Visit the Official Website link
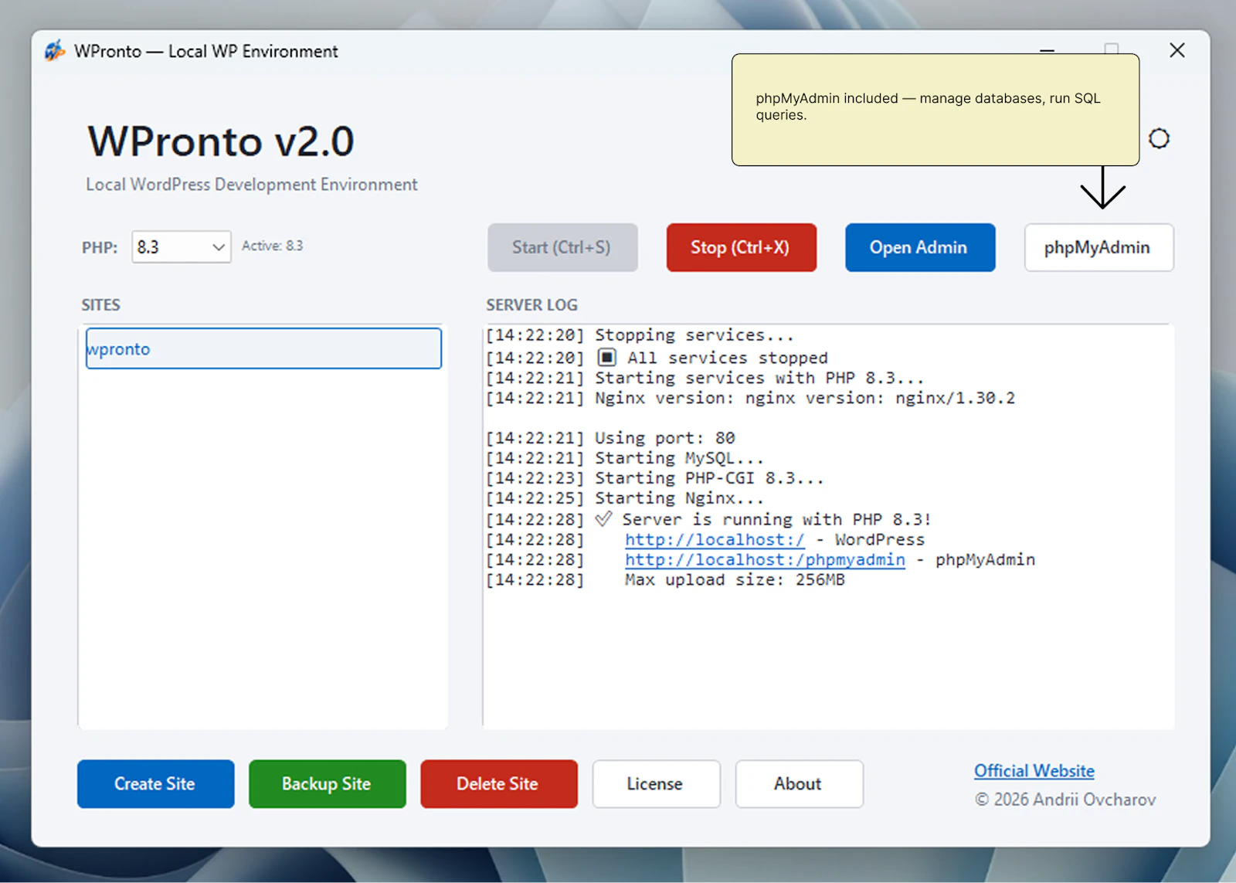This screenshot has height=883, width=1236. click(1034, 771)
